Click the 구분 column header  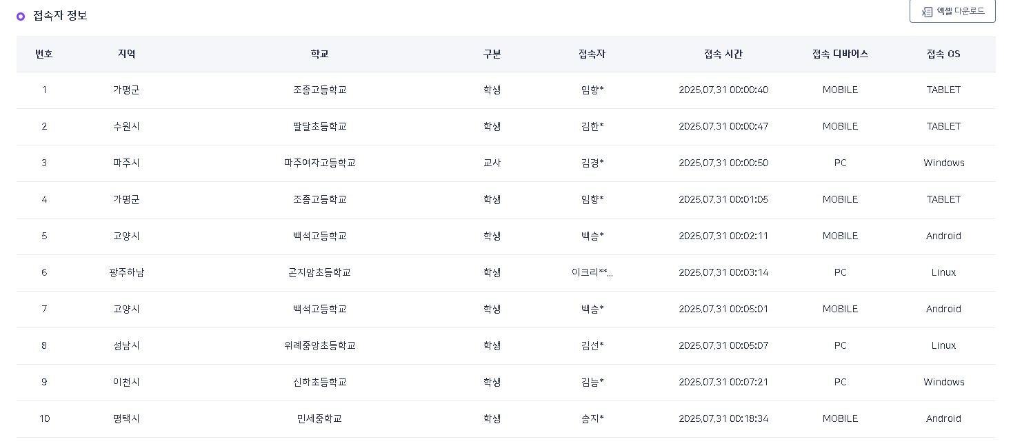[x=492, y=54]
